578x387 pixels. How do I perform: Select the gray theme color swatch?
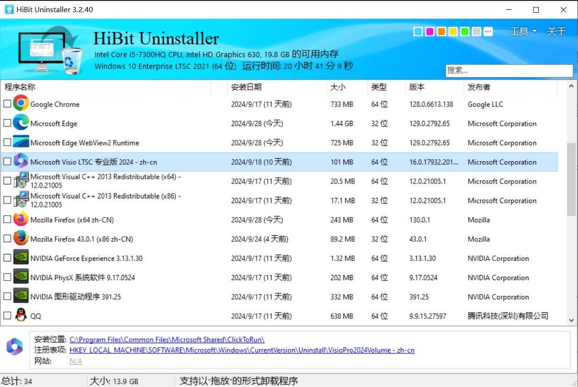click(x=476, y=31)
